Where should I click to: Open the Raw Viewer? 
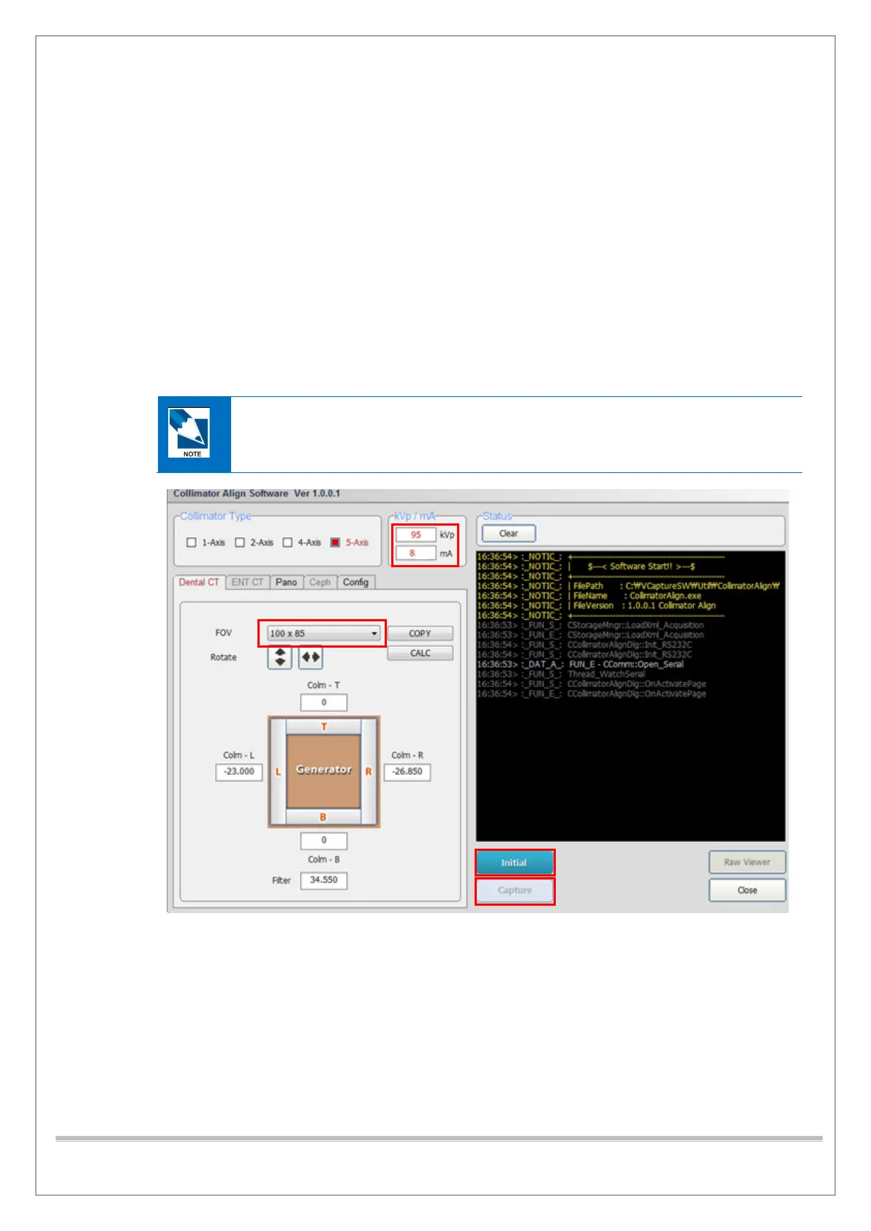pyautogui.click(x=747, y=863)
